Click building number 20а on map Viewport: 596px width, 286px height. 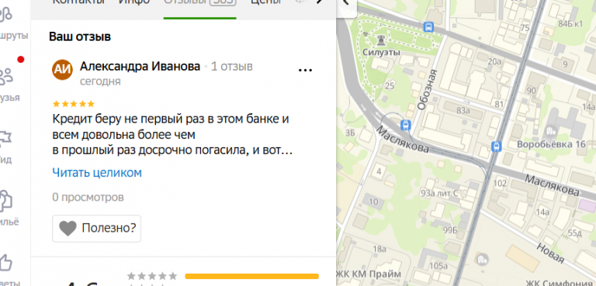coord(494,61)
